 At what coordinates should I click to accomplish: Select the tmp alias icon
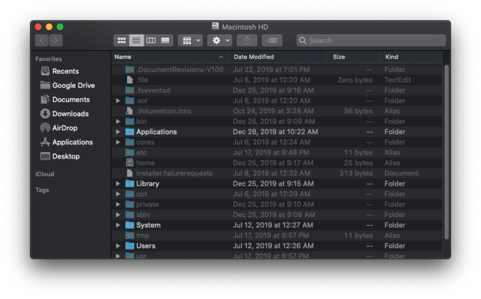[x=130, y=236]
